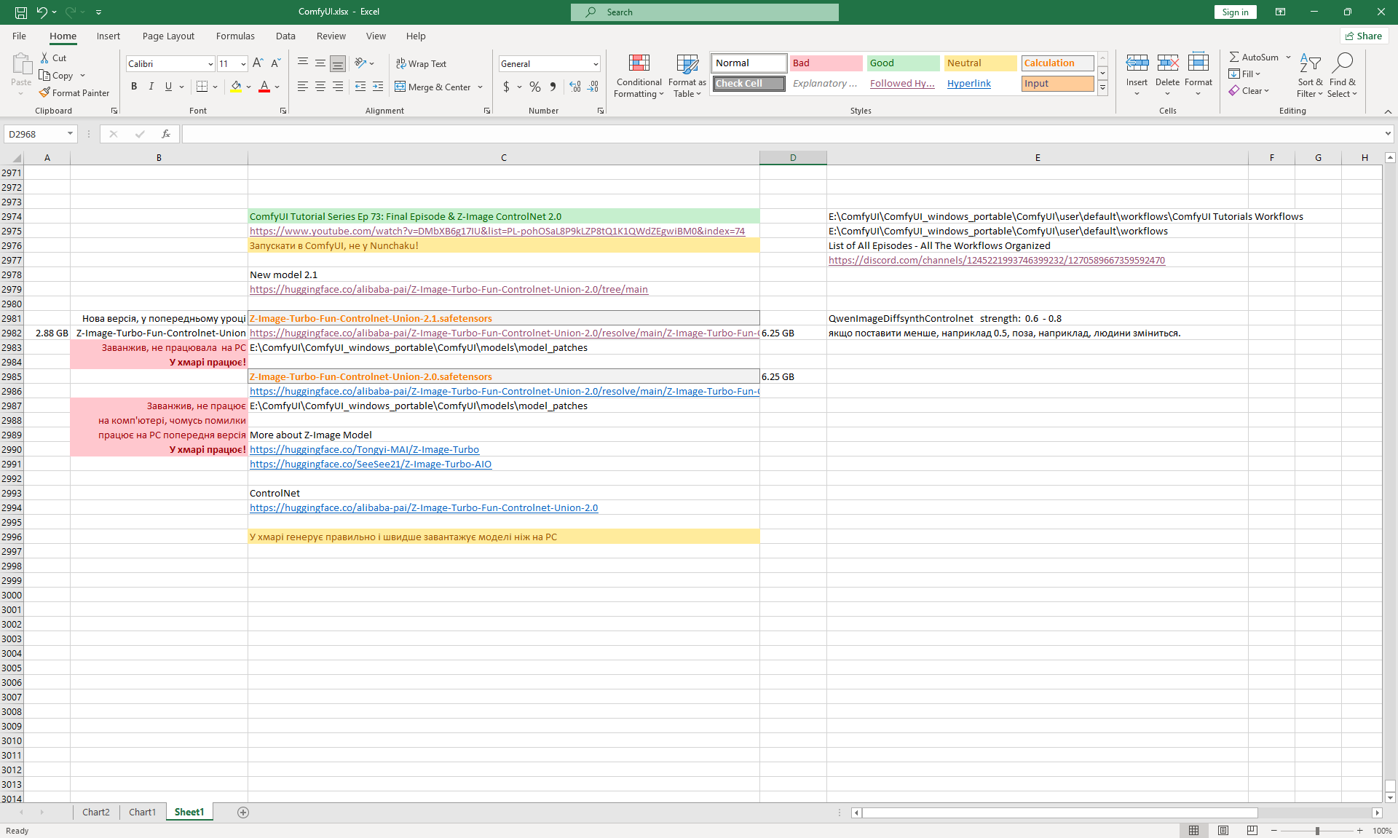Click the Insert Function fx icon
Image resolution: width=1398 pixels, height=838 pixels.
pyautogui.click(x=166, y=134)
